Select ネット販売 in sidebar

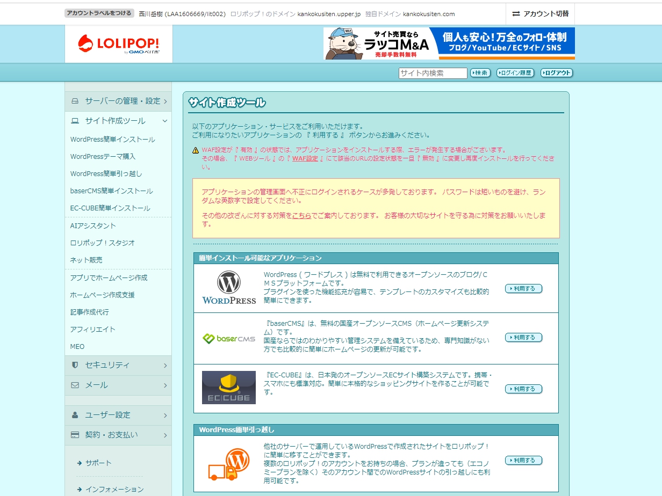coord(86,260)
